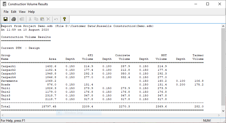Click Pavements Tarmac volume 106.8
This screenshot has height=123, width=226.
pyautogui.click(x=199, y=81)
